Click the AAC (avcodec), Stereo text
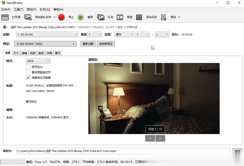Screen dimensions: 244x166 coord(40,91)
